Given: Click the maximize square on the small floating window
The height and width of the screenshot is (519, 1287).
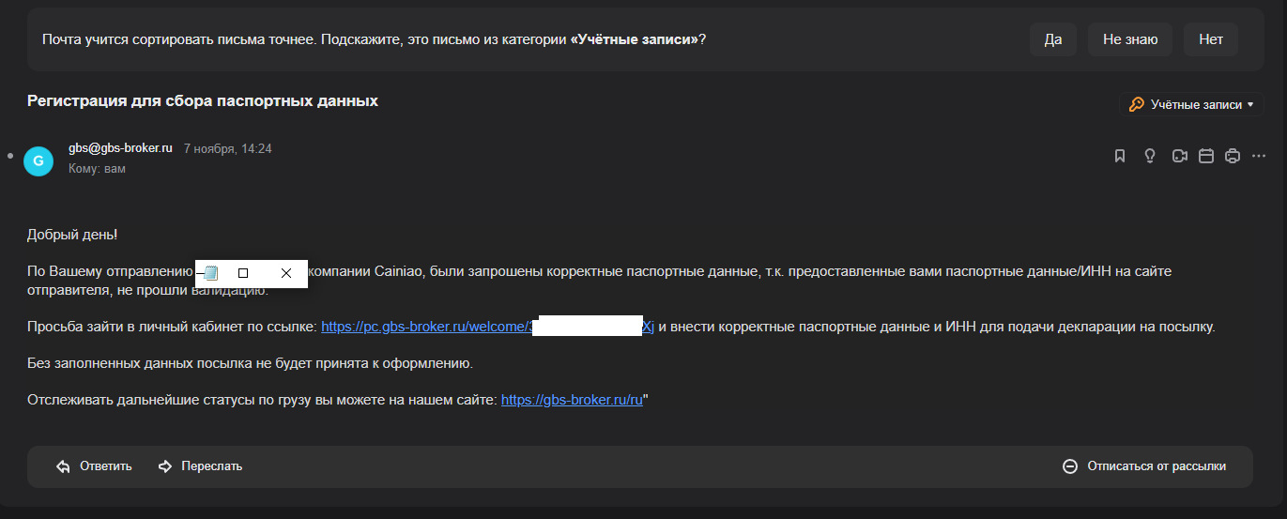Looking at the screenshot, I should click(243, 273).
